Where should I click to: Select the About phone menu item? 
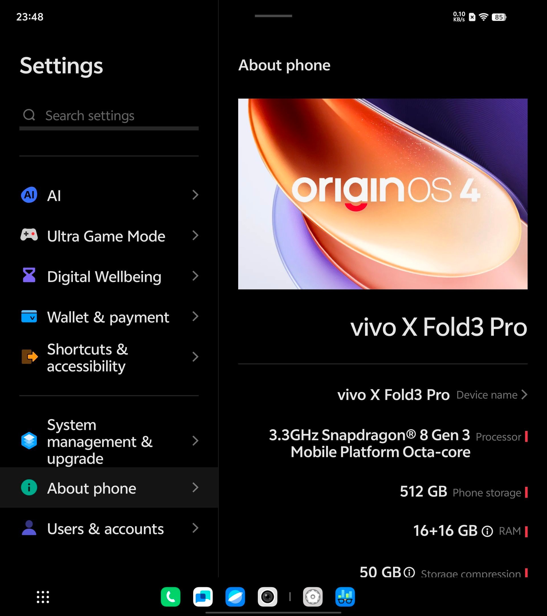109,488
